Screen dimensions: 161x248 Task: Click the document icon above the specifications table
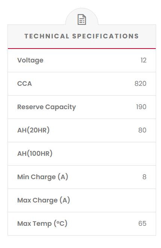(82, 20)
